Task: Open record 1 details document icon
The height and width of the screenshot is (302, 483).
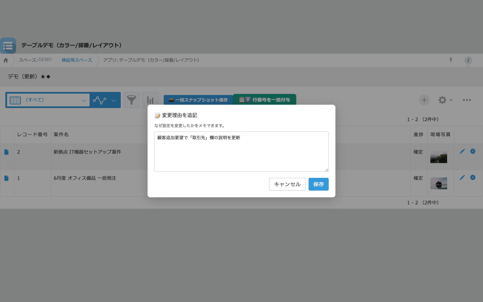Action: pyautogui.click(x=6, y=178)
